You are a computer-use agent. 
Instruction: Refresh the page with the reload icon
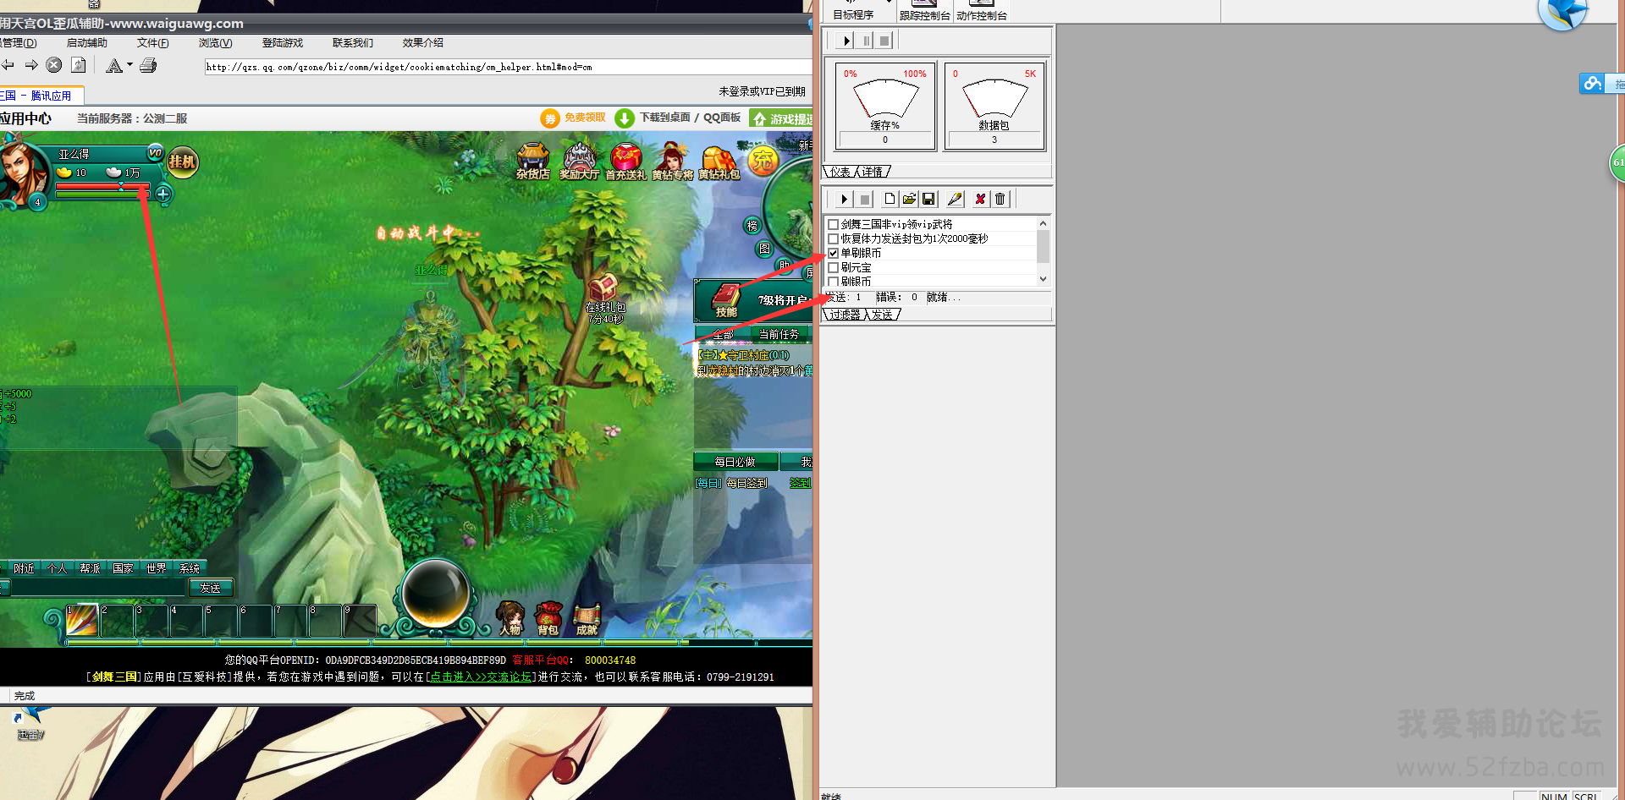click(79, 65)
